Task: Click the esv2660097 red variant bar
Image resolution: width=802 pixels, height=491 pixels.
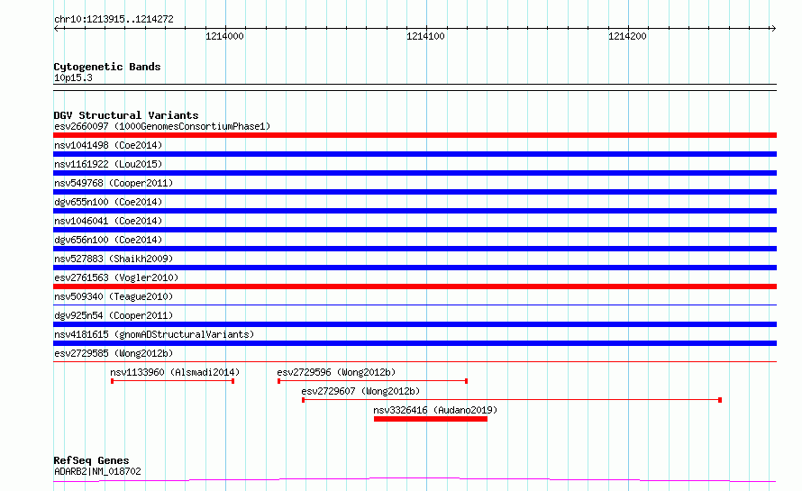Action: (x=415, y=135)
